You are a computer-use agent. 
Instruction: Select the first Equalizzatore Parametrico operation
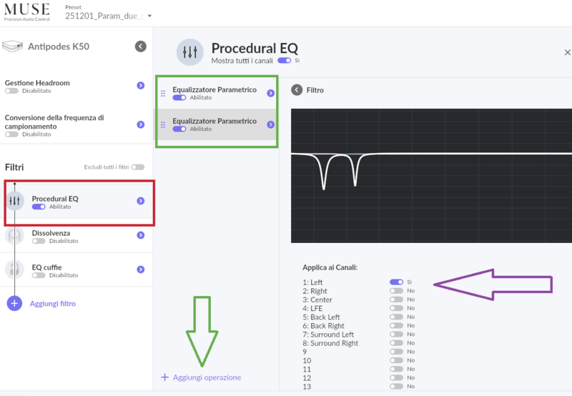click(x=214, y=93)
